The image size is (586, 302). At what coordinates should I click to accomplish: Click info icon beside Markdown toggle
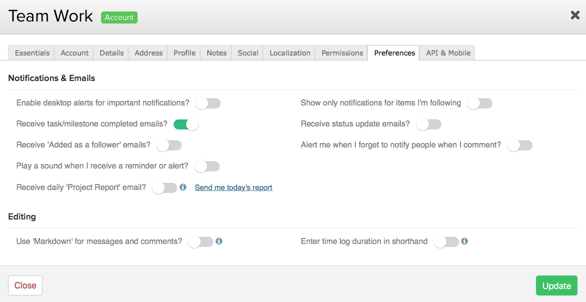click(x=219, y=241)
